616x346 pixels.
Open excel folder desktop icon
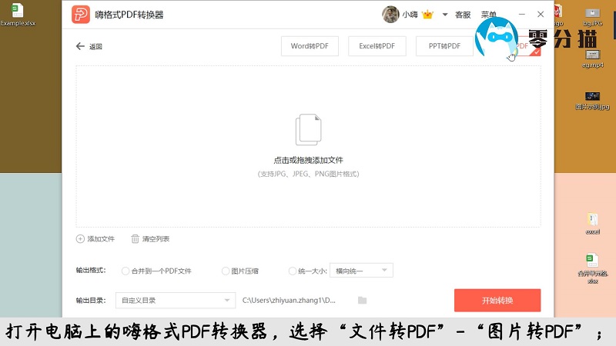pos(592,224)
